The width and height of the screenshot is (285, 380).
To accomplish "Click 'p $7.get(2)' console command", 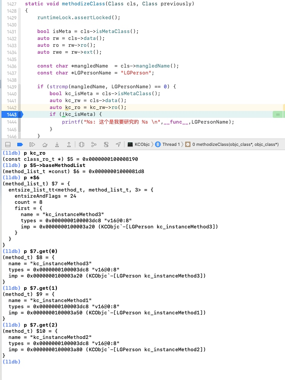I will 40,325.
